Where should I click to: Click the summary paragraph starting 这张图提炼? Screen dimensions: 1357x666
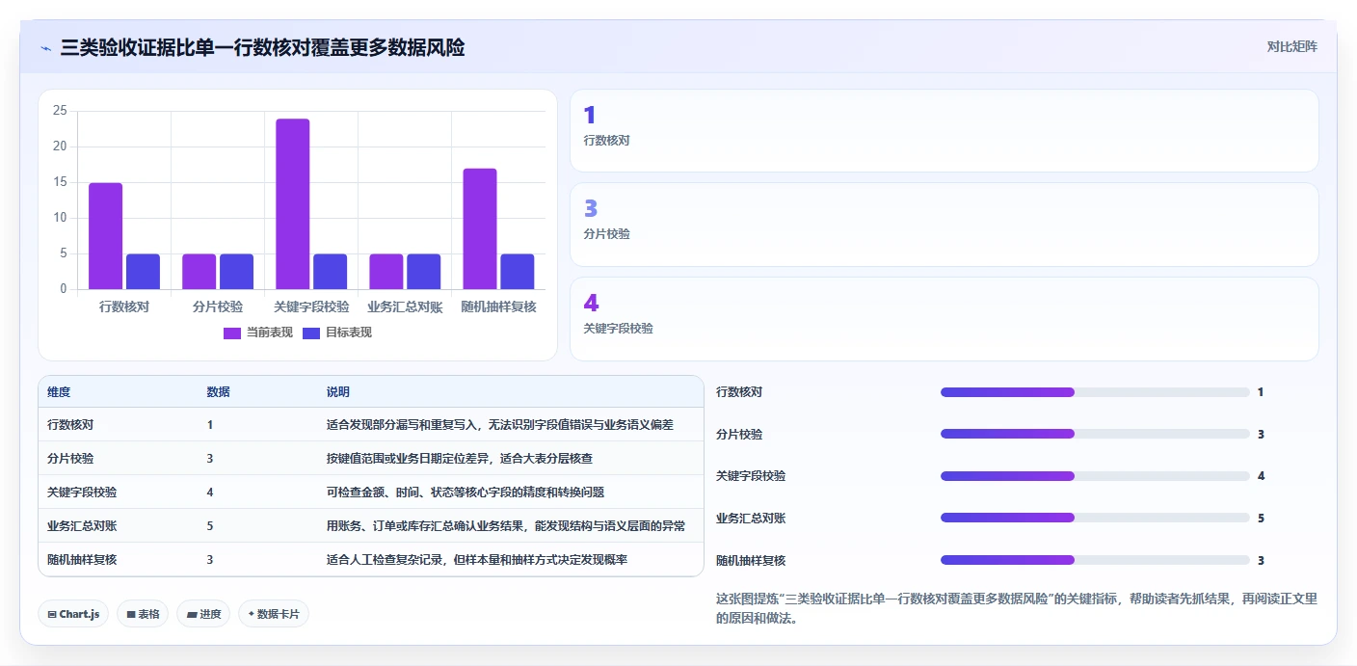[1017, 608]
